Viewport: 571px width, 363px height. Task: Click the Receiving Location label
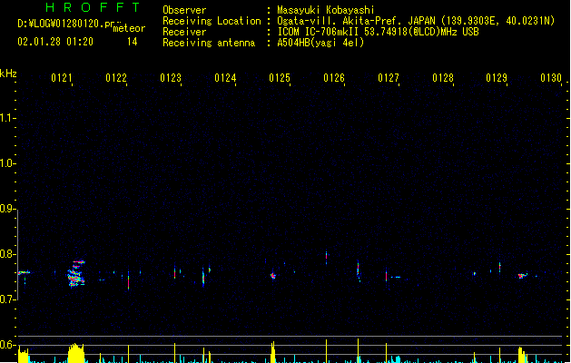[x=212, y=21]
